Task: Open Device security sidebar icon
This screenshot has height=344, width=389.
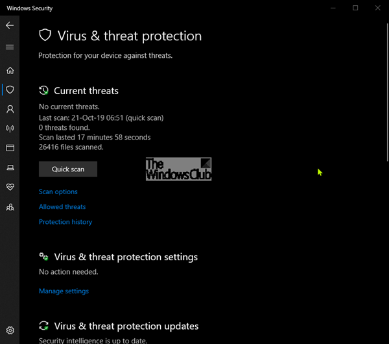Action: [x=10, y=167]
